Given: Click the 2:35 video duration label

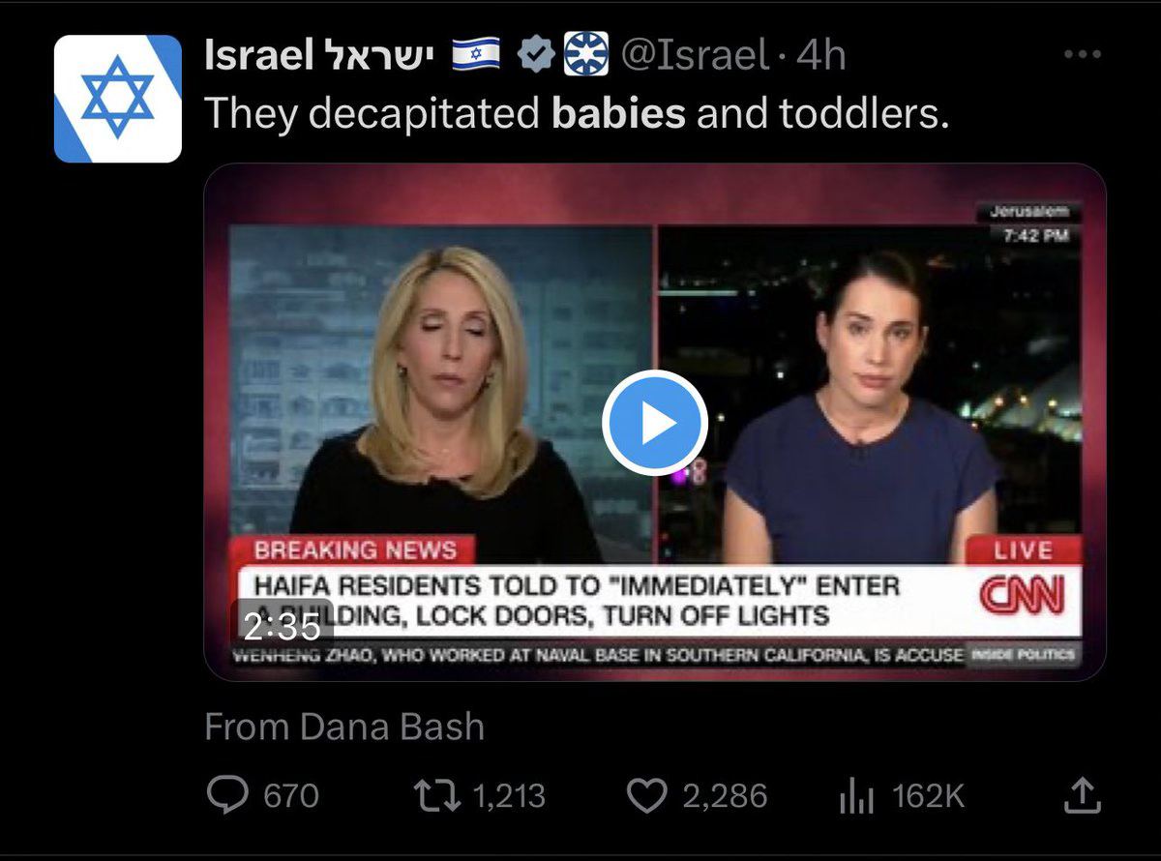Looking at the screenshot, I should click(282, 627).
